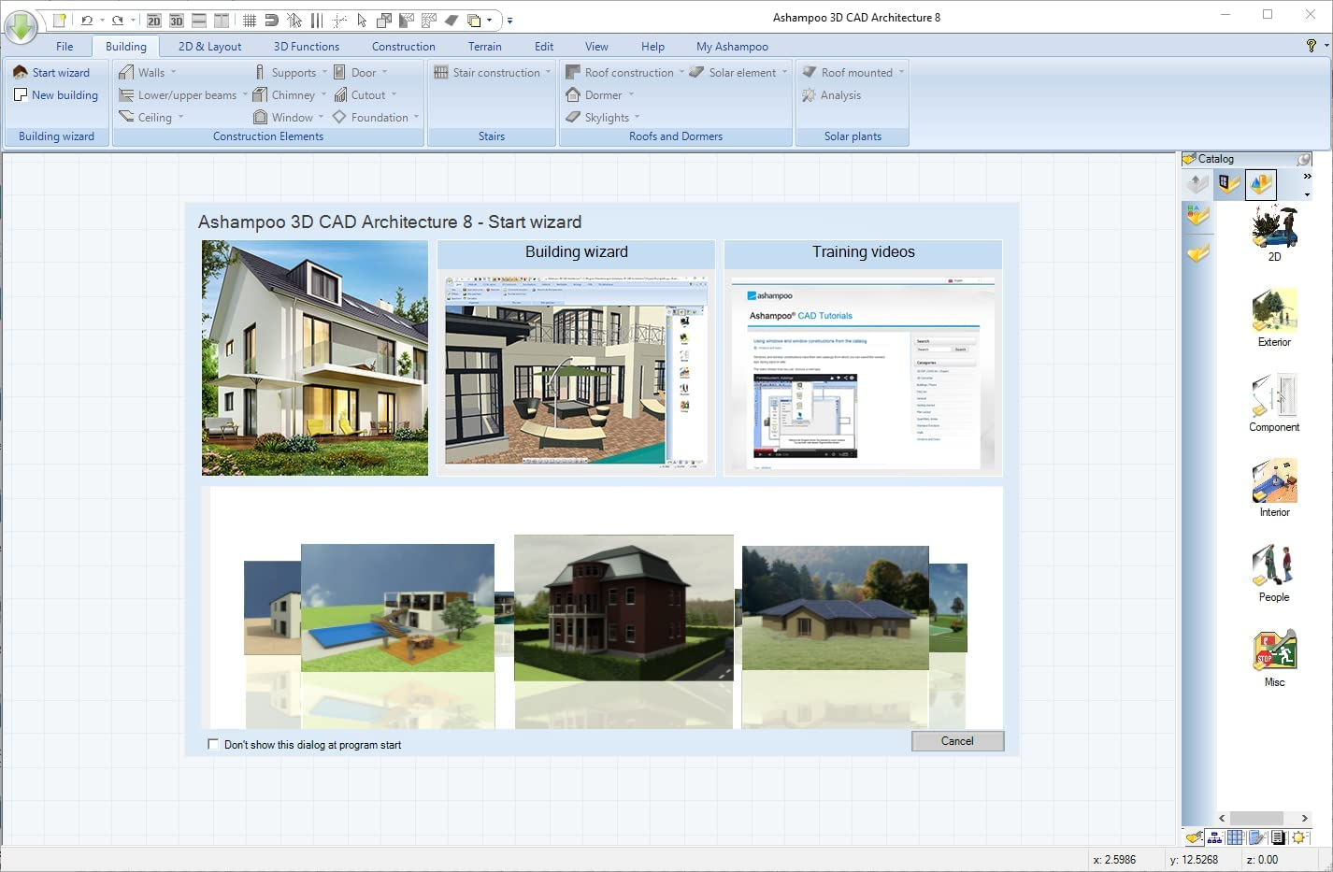The image size is (1333, 872).
Task: Toggle the grid display icon in the top toolbar
Action: click(250, 20)
